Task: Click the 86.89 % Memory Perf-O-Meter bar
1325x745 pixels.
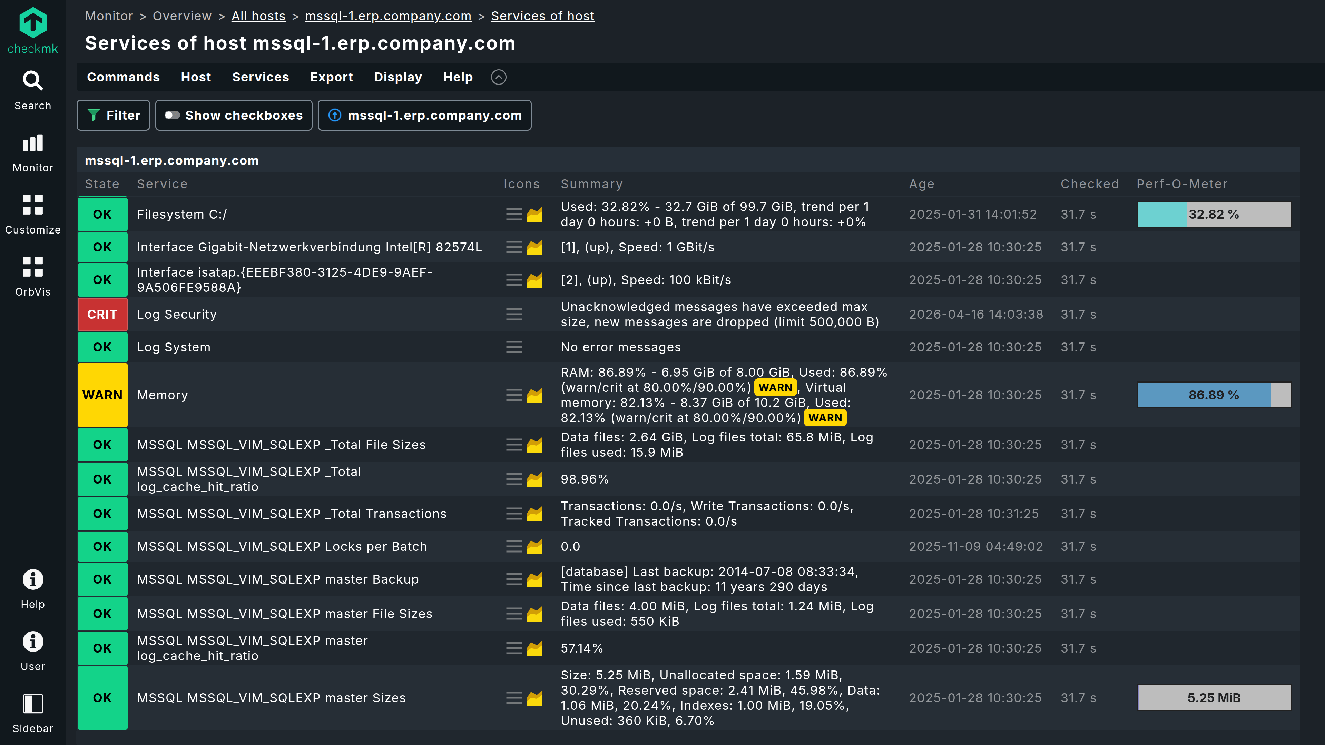Action: pyautogui.click(x=1214, y=395)
